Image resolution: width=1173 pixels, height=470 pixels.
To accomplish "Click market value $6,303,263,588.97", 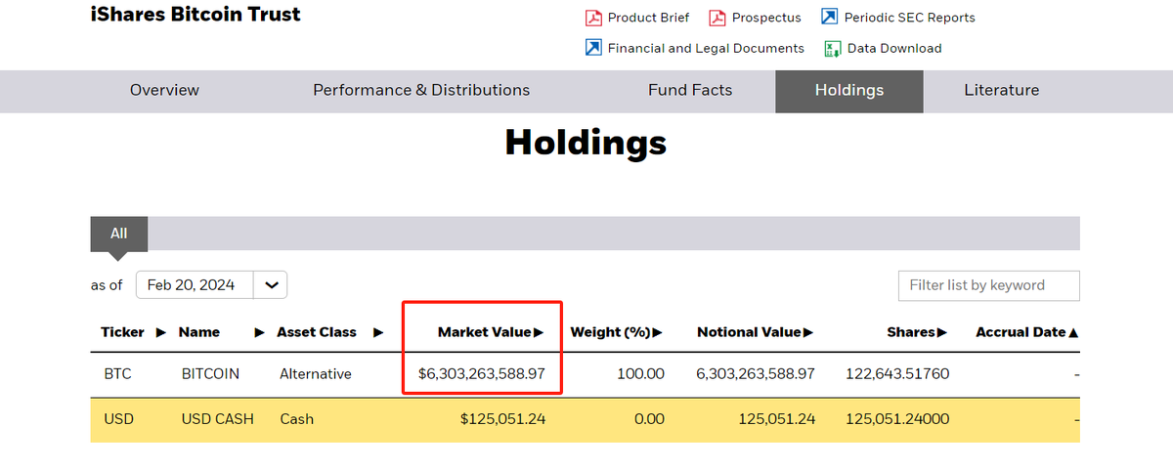I will [482, 374].
